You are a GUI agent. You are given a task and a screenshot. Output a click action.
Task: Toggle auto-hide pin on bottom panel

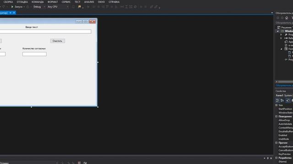click(x=268, y=158)
